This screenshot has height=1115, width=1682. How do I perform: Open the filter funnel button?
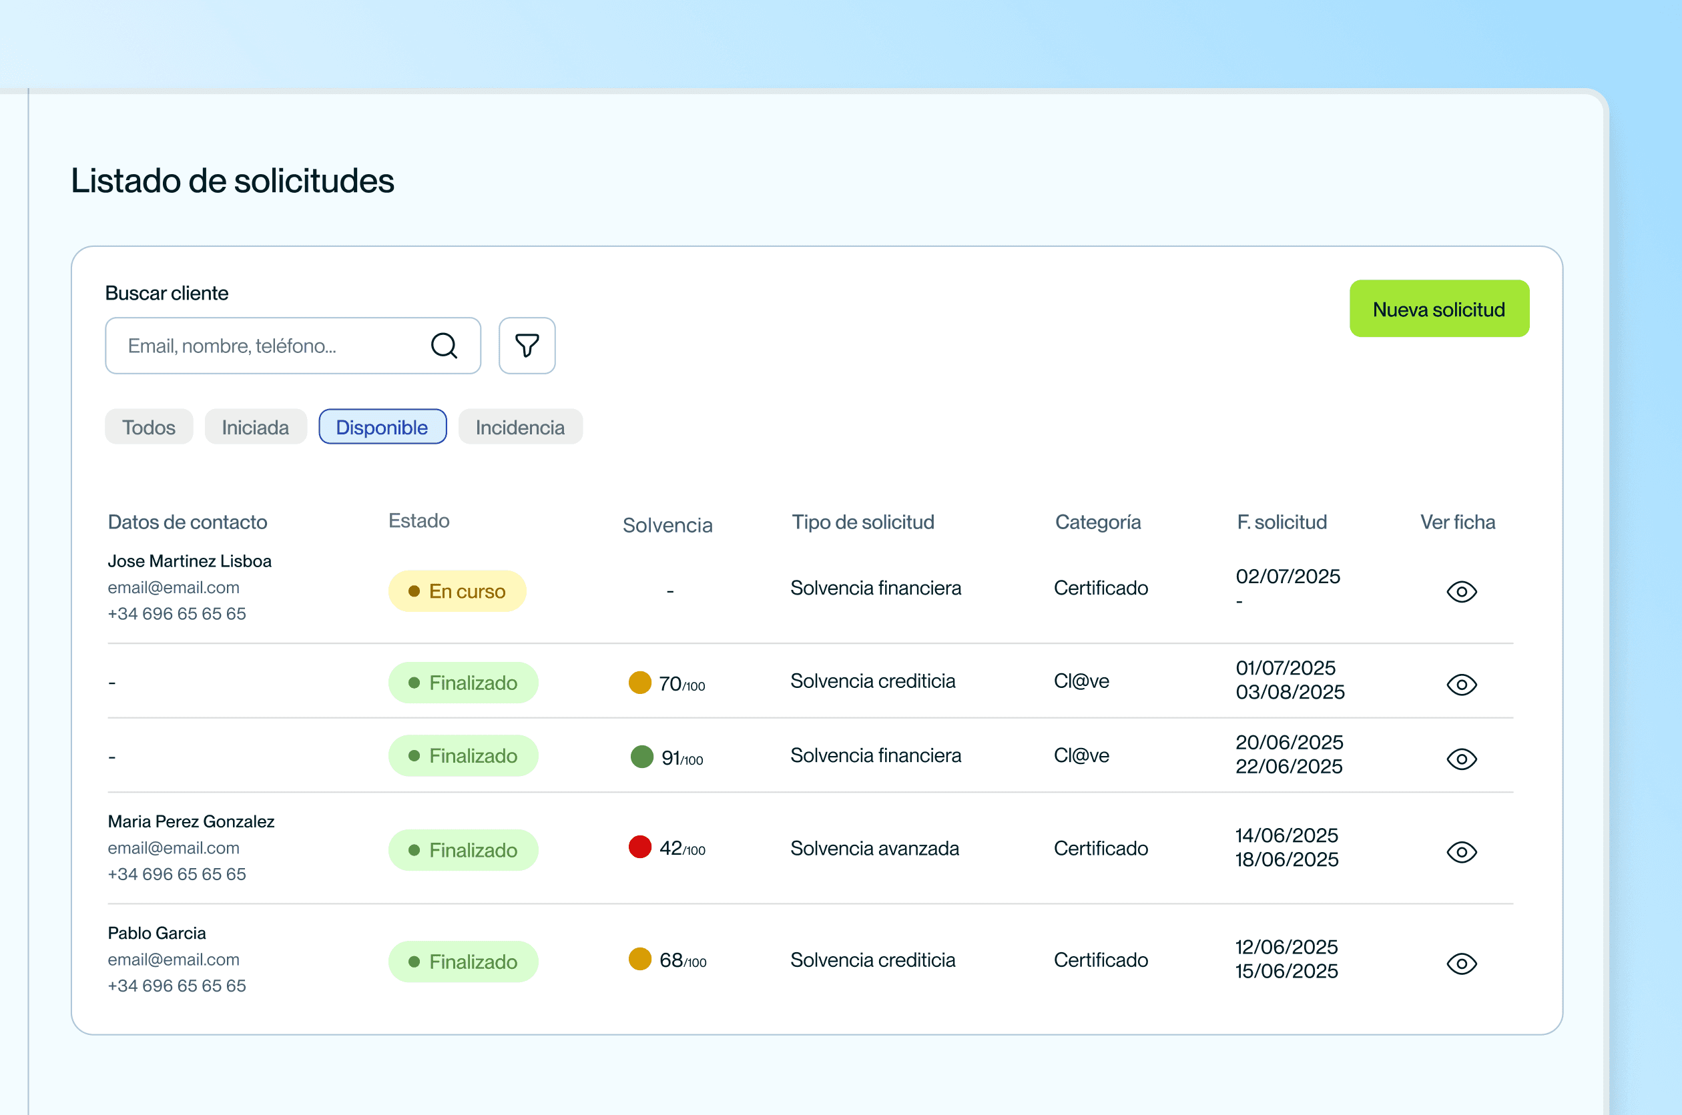coord(527,346)
